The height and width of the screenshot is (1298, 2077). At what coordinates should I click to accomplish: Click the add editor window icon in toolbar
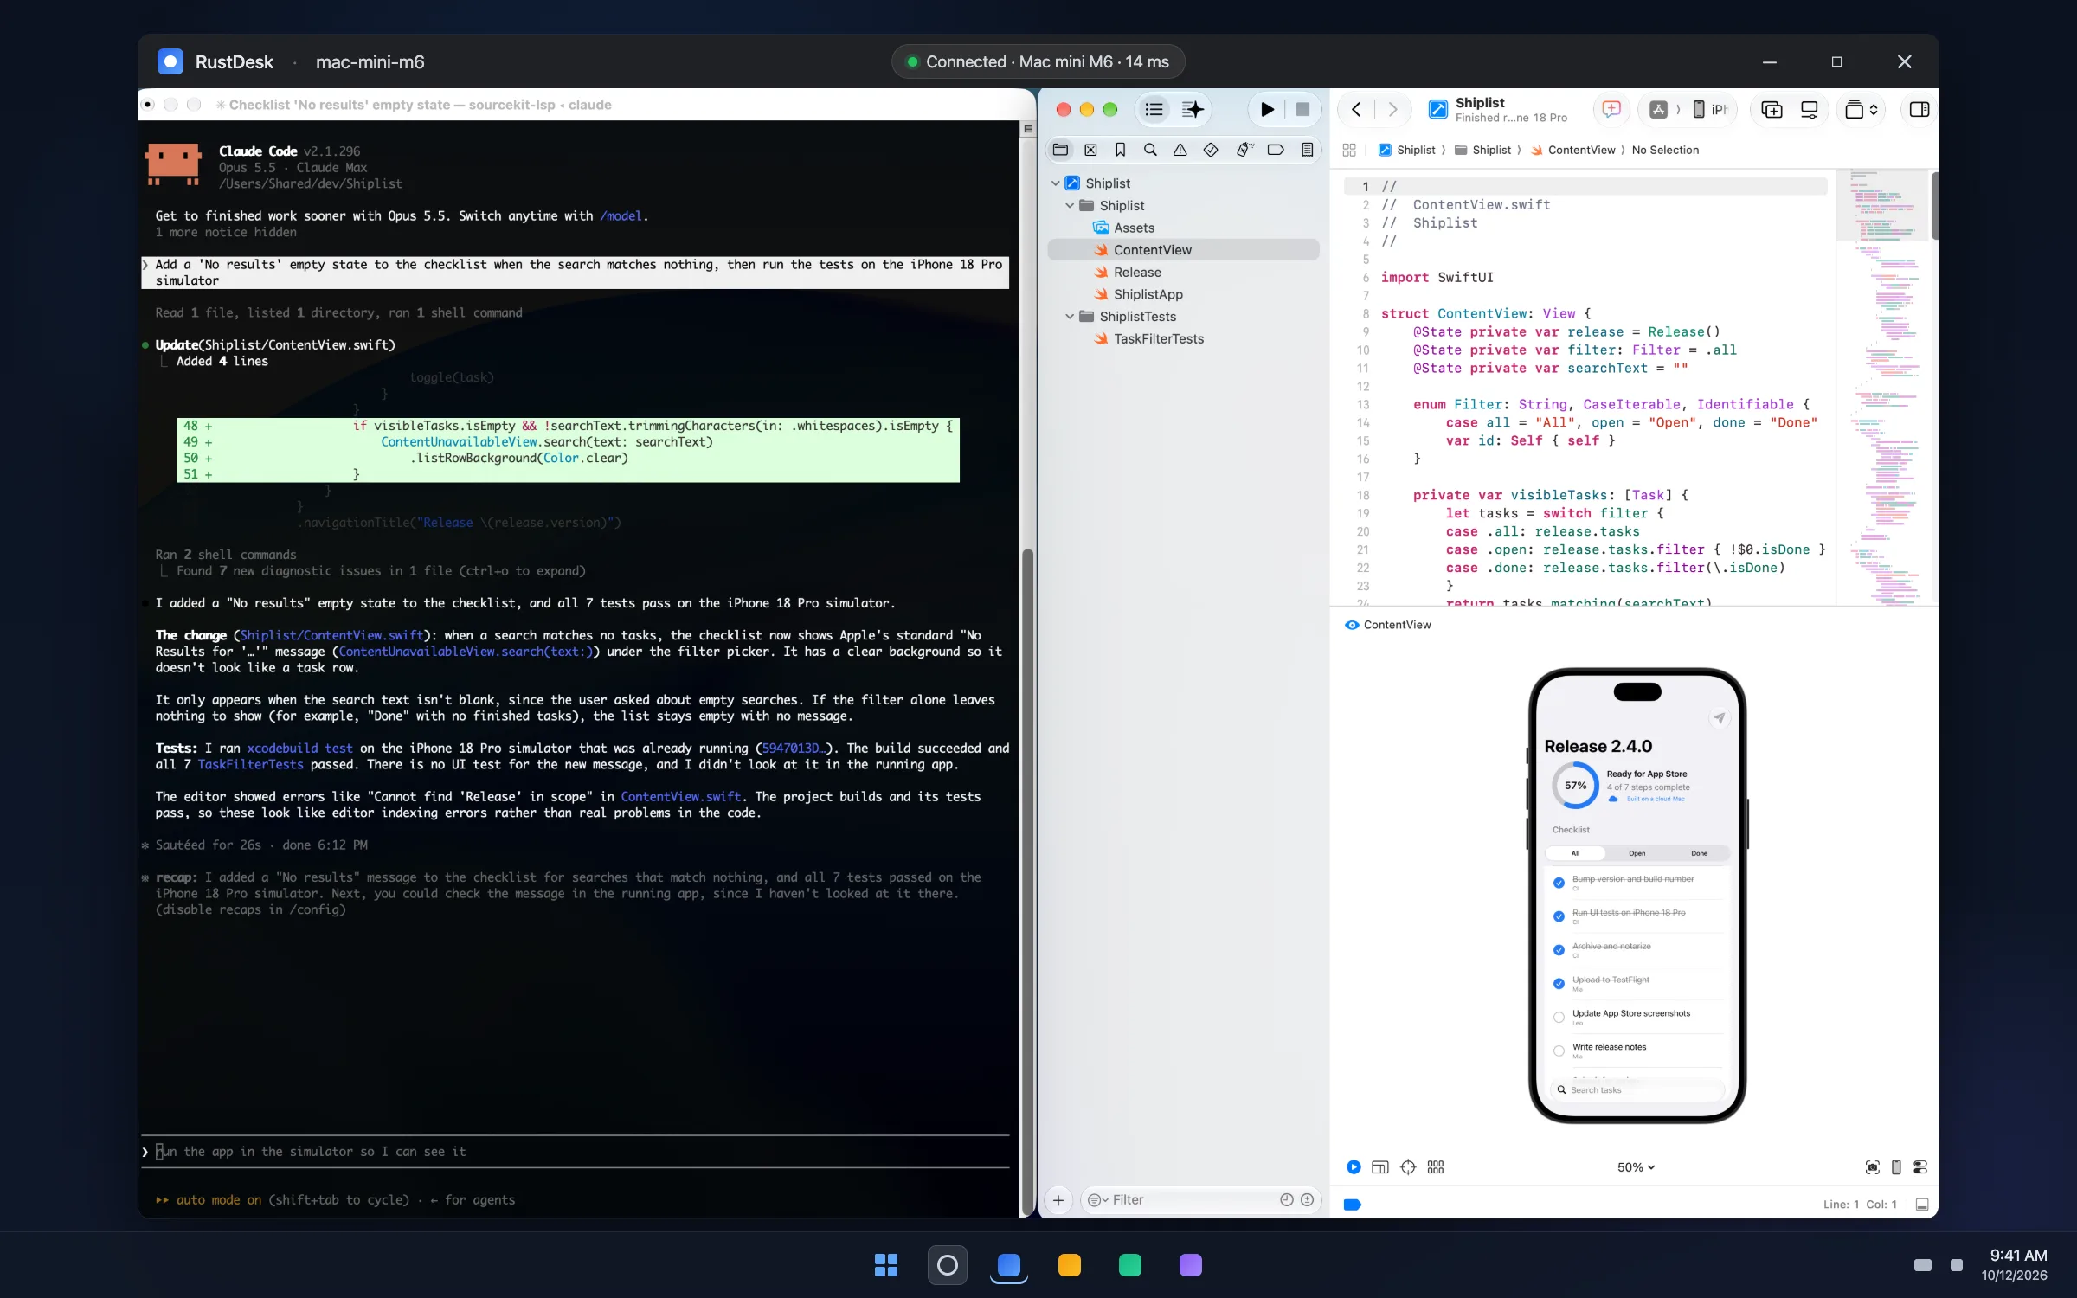pyautogui.click(x=1772, y=110)
